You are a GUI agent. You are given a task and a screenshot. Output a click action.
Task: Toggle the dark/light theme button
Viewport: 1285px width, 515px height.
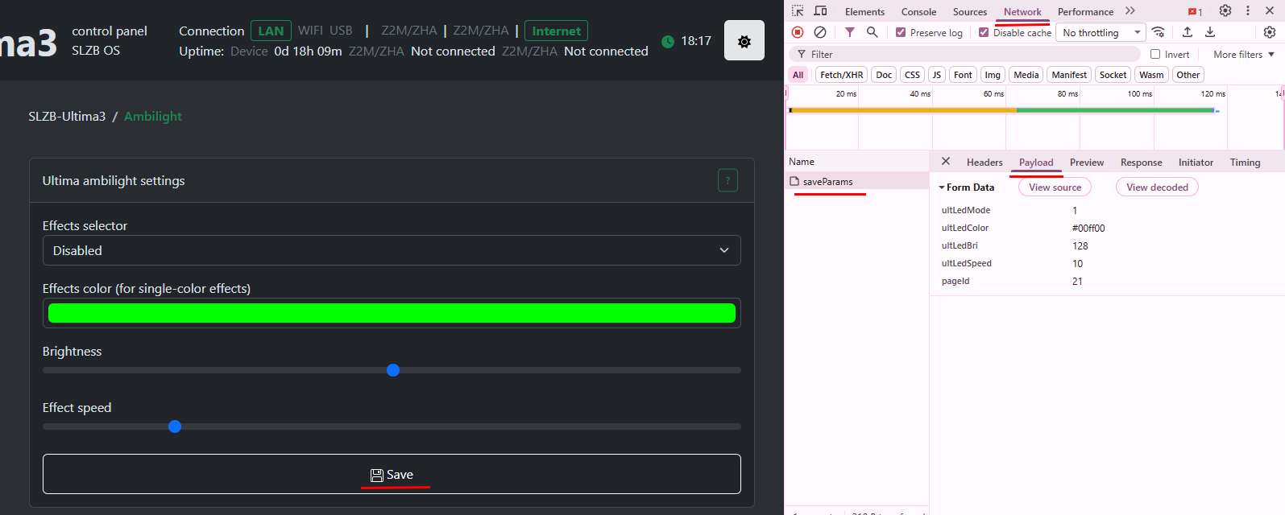(x=744, y=41)
